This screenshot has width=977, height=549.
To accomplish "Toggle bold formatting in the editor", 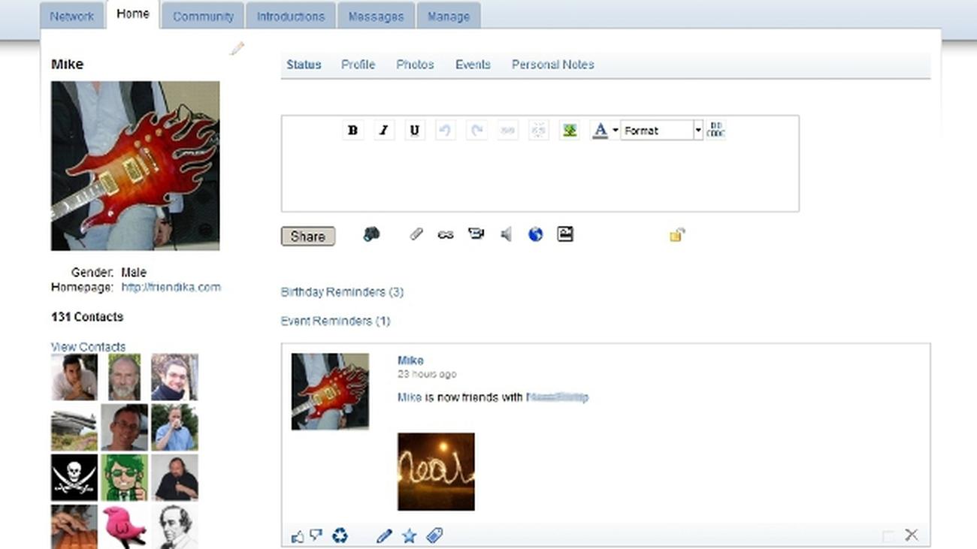I will [x=352, y=130].
